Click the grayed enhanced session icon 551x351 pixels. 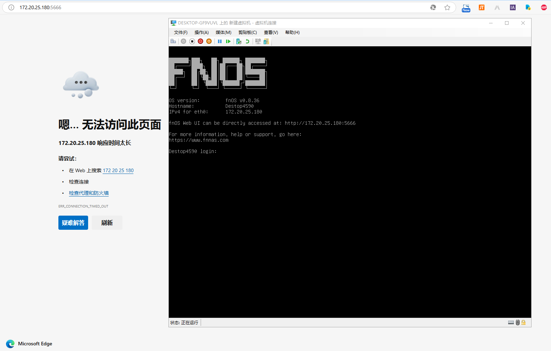[258, 41]
